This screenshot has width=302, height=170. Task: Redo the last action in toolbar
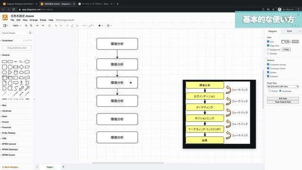coord(42,25)
